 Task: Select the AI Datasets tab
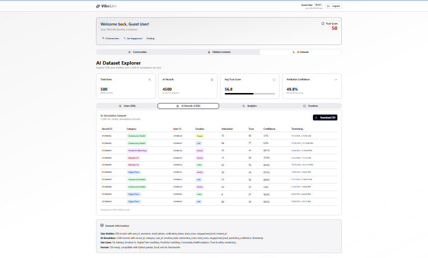(300, 52)
